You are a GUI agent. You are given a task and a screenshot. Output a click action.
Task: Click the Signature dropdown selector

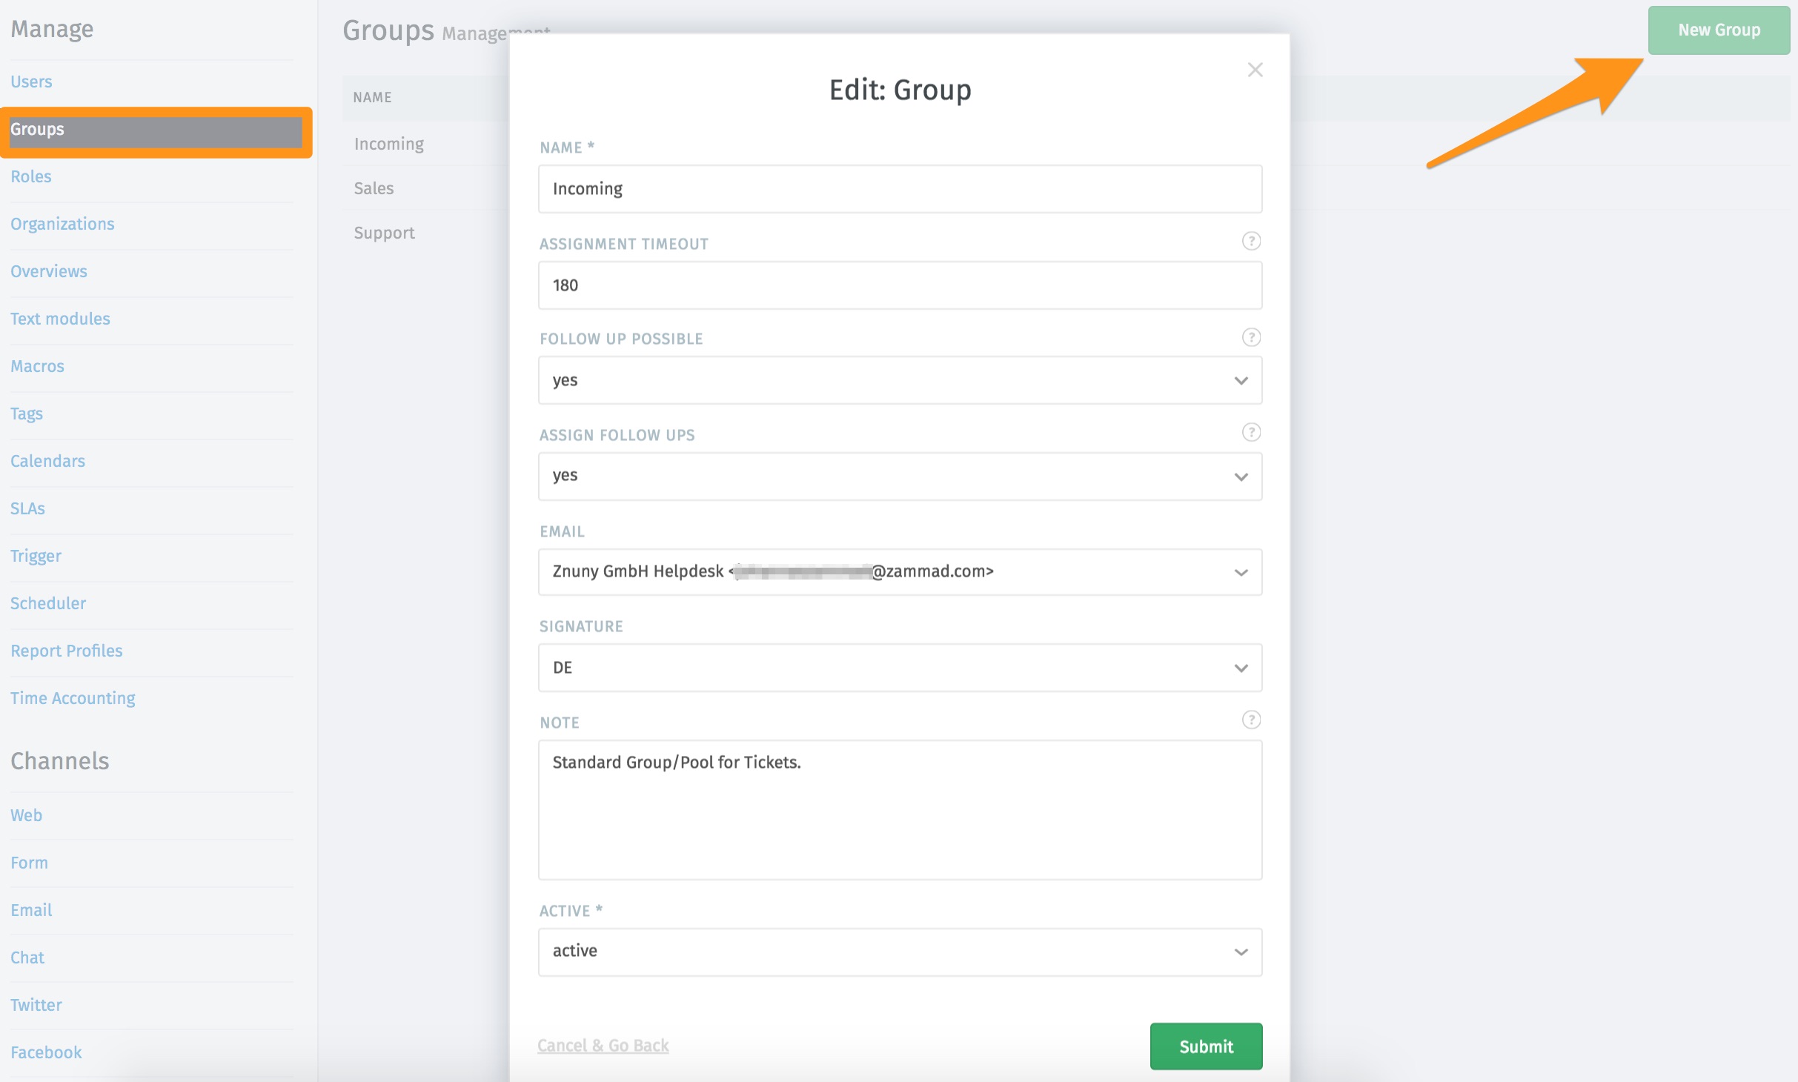tap(899, 668)
